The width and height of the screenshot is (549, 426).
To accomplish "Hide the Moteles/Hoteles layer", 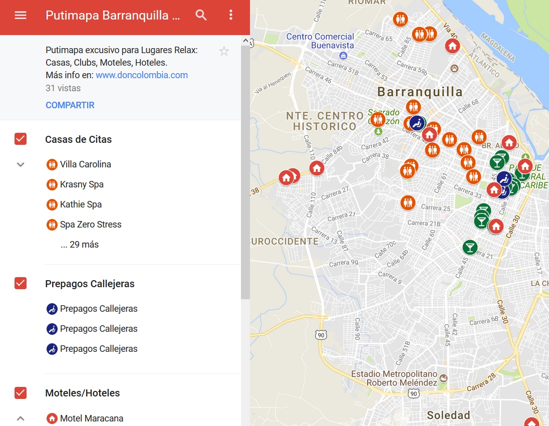I will pyautogui.click(x=21, y=392).
